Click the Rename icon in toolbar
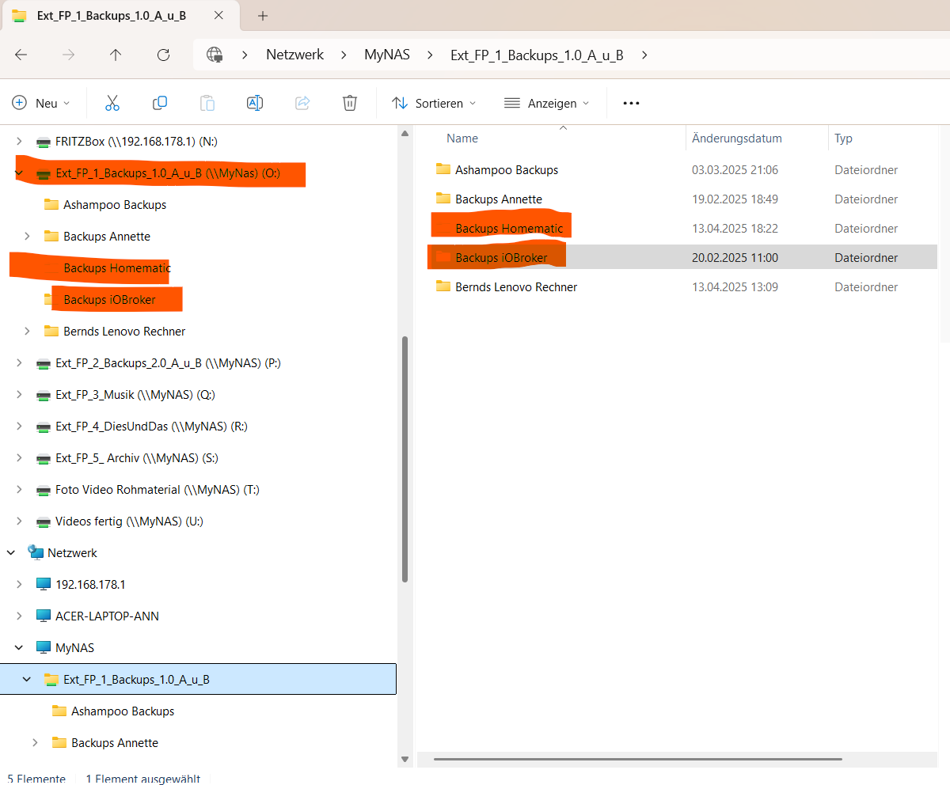950x785 pixels. tap(254, 103)
